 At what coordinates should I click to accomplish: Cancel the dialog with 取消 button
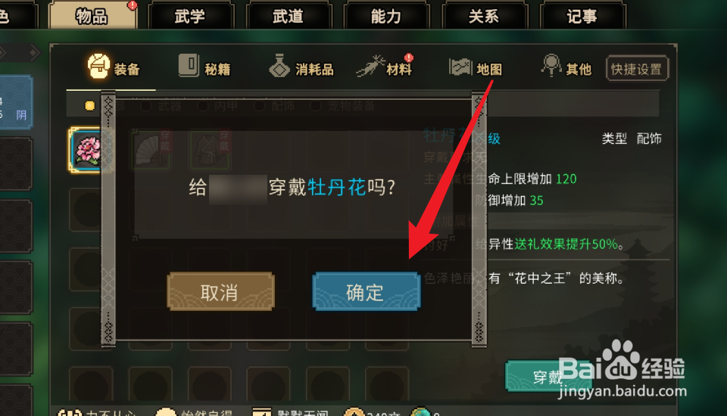click(x=220, y=292)
